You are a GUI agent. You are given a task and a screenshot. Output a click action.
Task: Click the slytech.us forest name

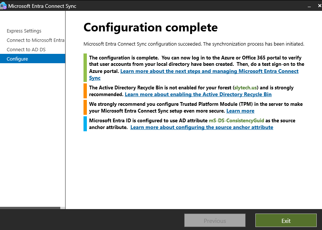[x=245, y=88]
